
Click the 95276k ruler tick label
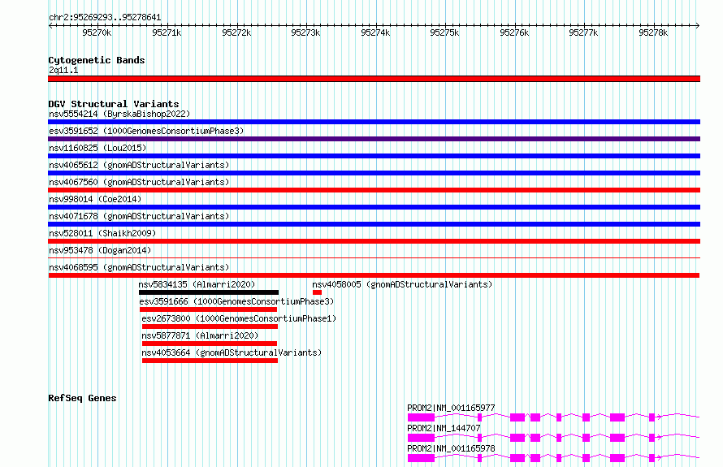coord(514,32)
